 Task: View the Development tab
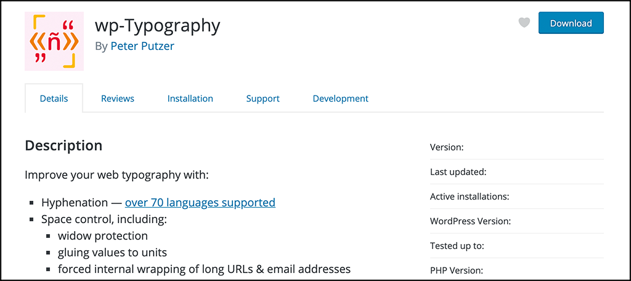tap(340, 99)
